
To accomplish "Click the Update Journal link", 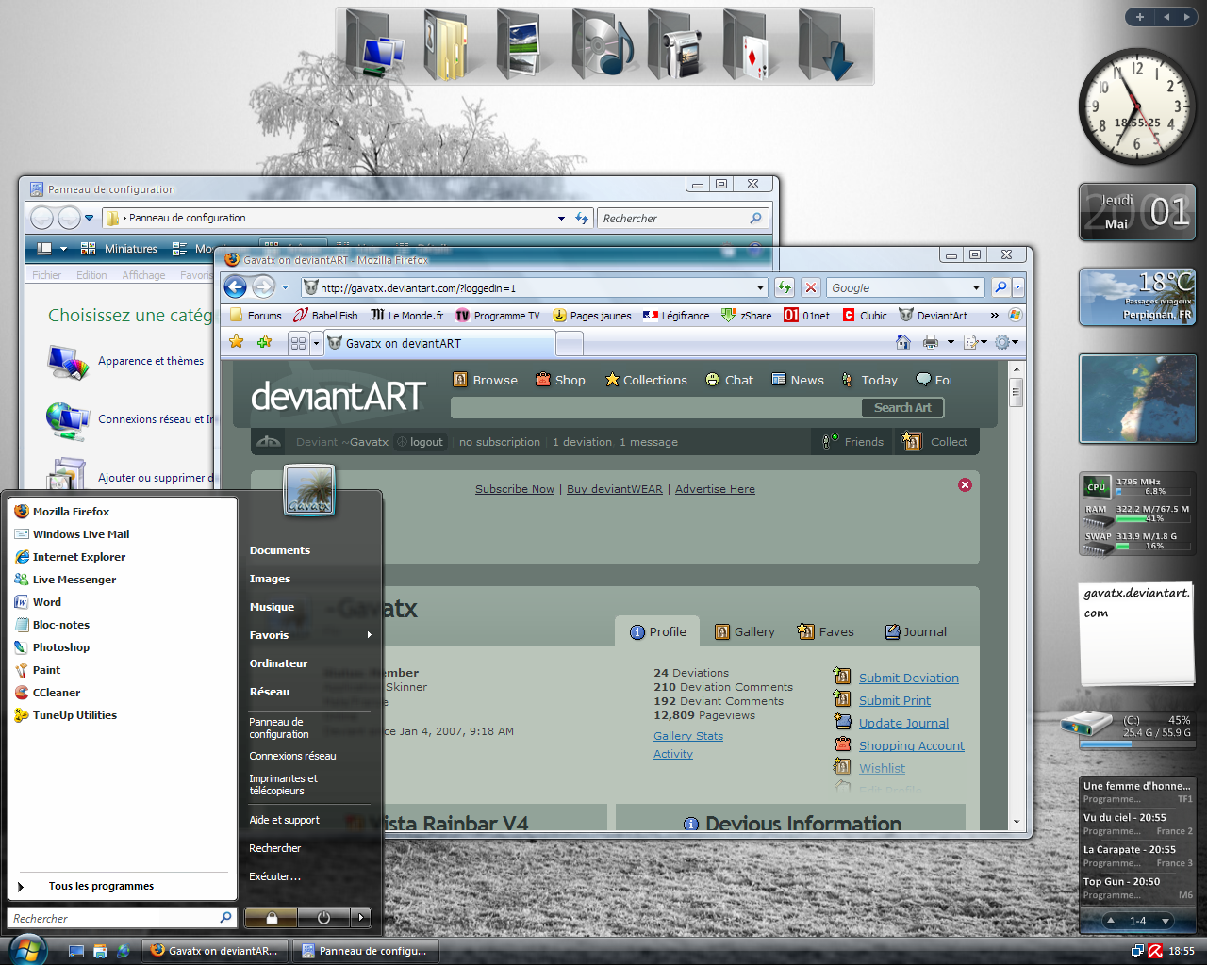I will [x=903, y=723].
